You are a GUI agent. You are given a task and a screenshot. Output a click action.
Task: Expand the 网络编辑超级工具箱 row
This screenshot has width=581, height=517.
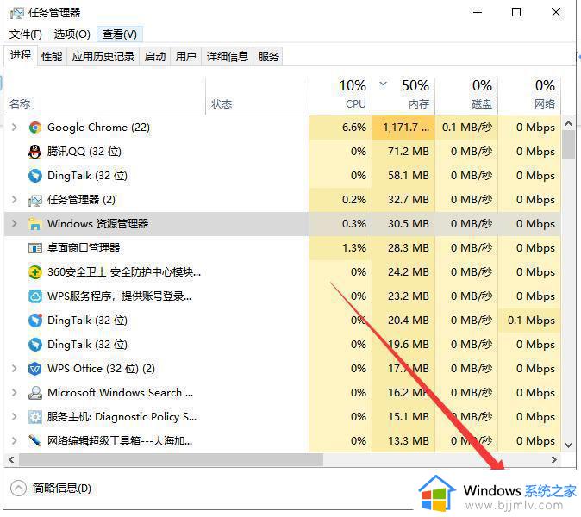click(14, 441)
